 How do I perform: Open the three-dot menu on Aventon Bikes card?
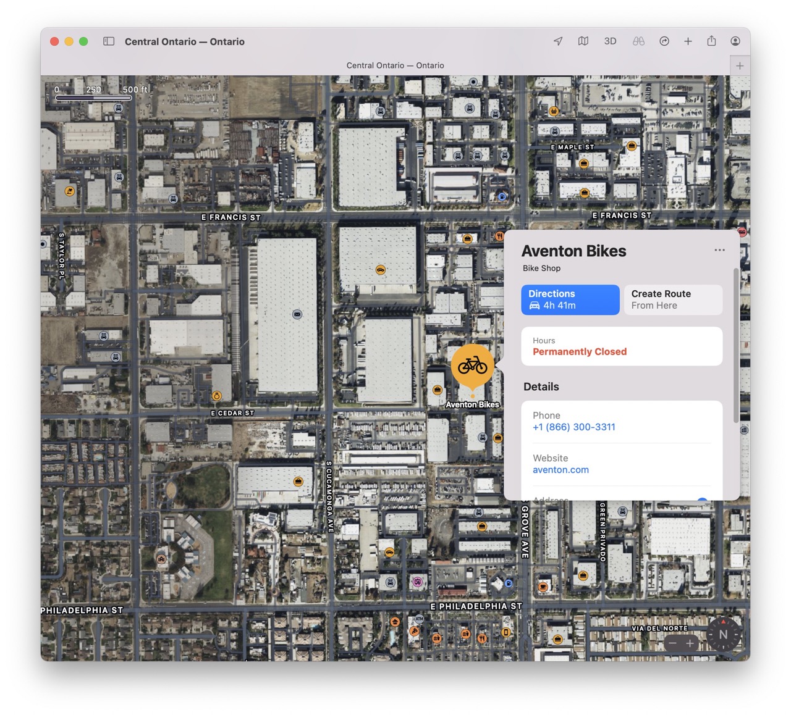[x=720, y=250]
